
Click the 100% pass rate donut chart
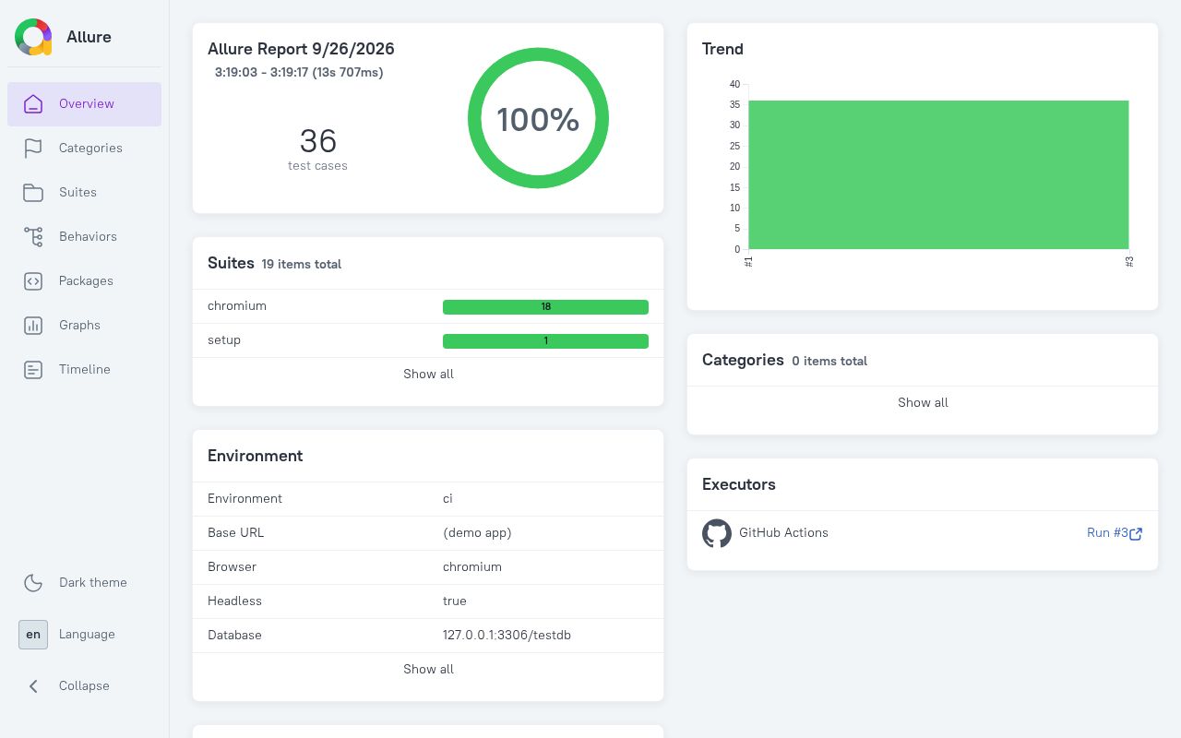(538, 118)
